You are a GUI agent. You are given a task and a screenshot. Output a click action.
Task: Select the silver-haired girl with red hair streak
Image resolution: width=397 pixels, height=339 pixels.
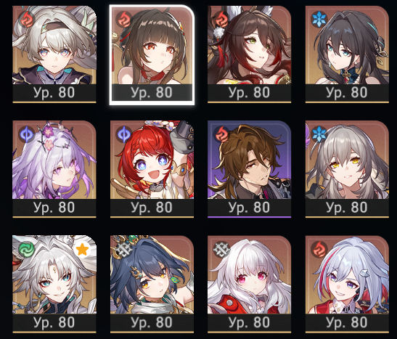click(x=347, y=284)
